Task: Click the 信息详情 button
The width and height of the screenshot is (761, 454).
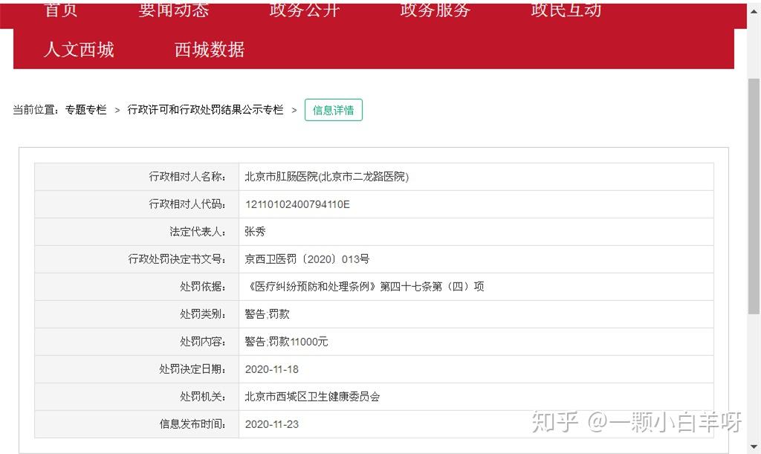Action: (x=333, y=109)
